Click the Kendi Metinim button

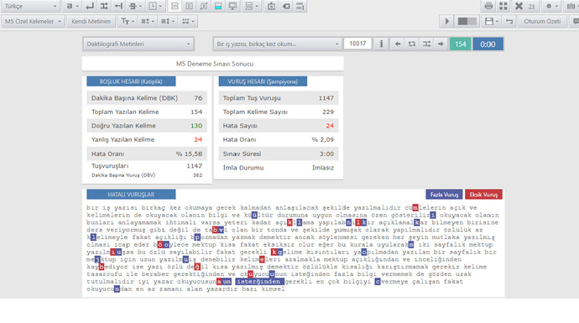pyautogui.click(x=91, y=22)
